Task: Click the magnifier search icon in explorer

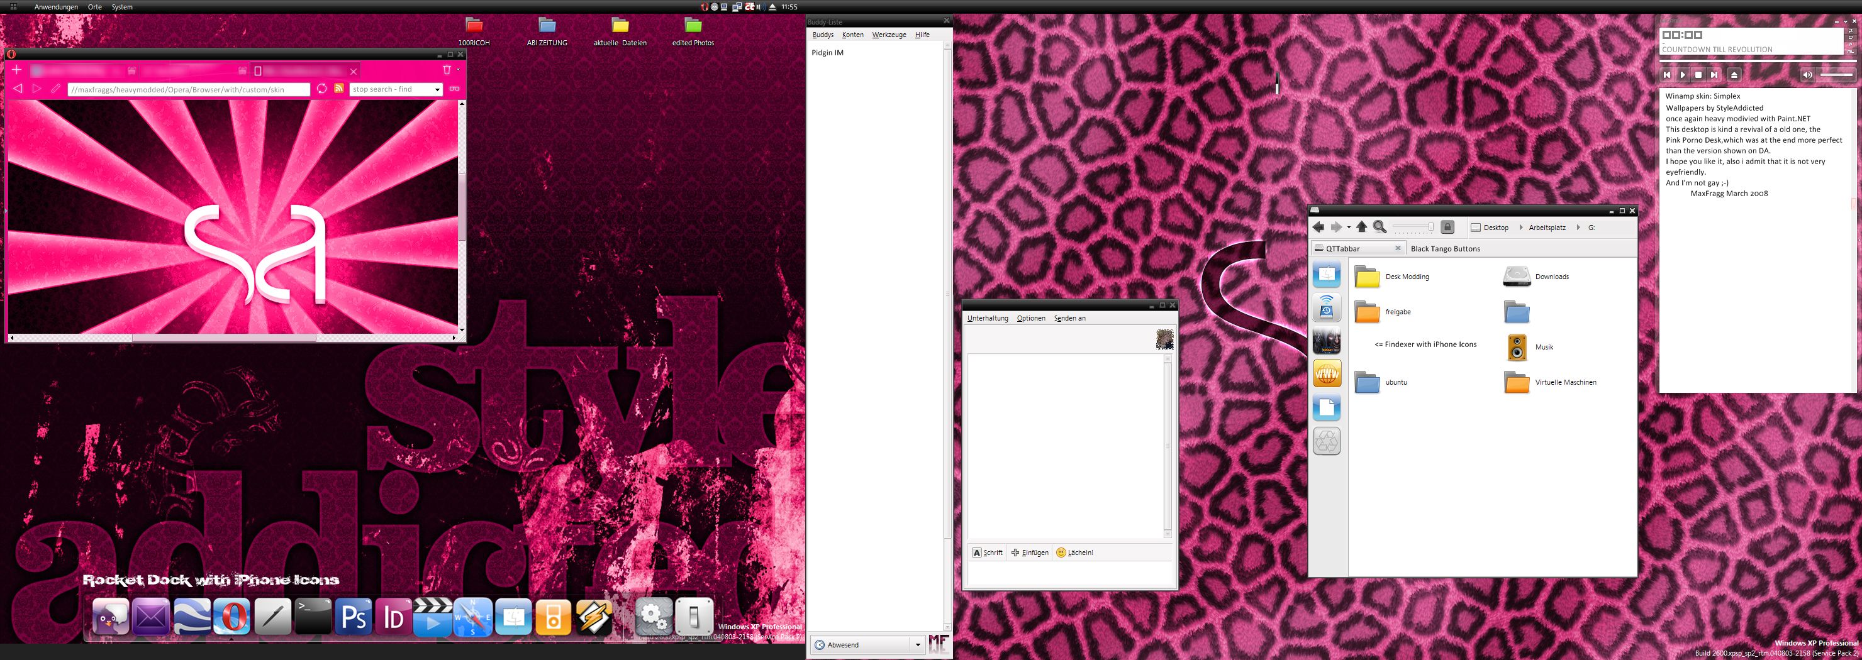Action: coord(1380,228)
